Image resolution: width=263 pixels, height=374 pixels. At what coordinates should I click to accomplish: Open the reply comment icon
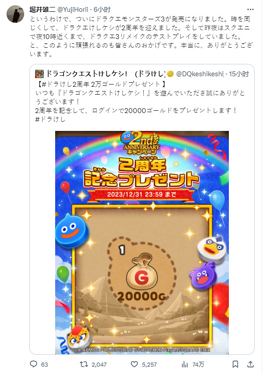33,364
